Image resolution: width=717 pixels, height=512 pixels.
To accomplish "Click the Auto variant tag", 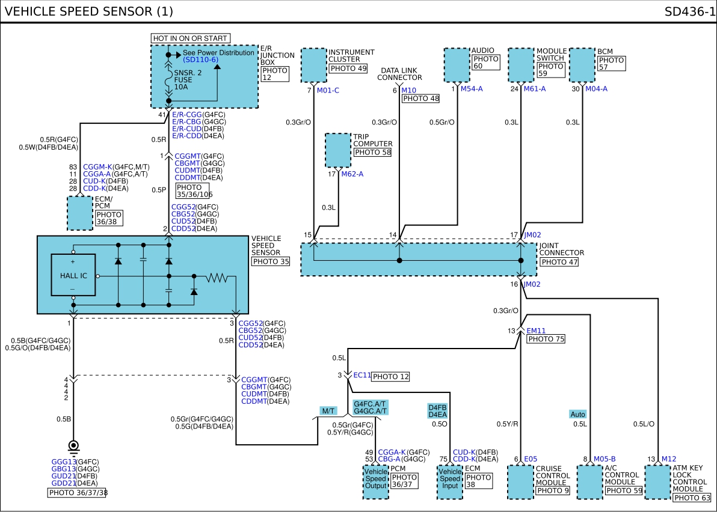I will tap(577, 414).
